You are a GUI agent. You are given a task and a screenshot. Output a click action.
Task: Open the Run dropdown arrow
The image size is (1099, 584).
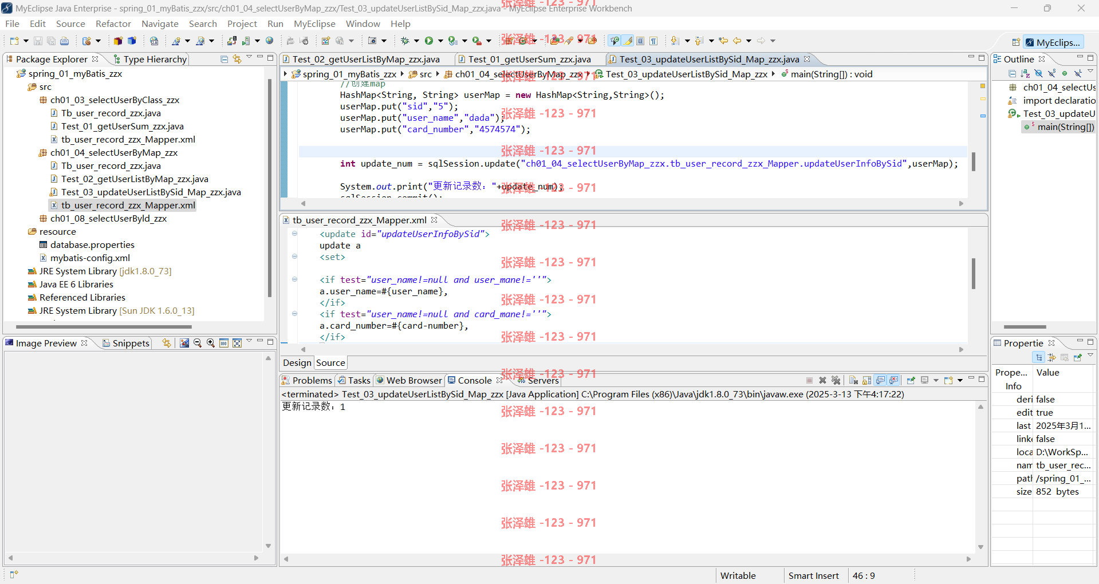pos(440,41)
